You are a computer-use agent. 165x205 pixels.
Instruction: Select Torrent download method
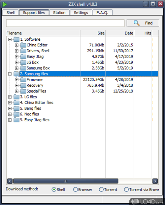101,189
